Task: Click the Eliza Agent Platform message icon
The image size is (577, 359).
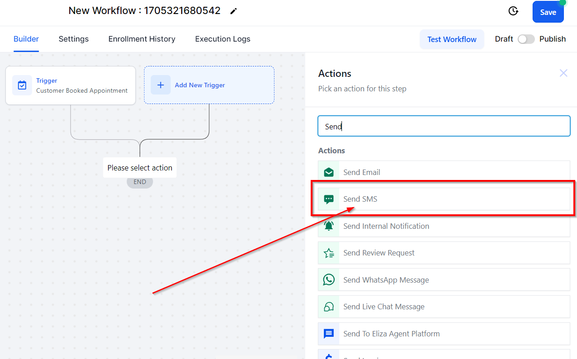Action: click(329, 334)
